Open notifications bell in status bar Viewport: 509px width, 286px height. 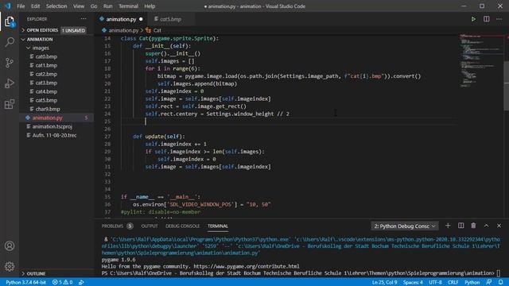(501, 282)
